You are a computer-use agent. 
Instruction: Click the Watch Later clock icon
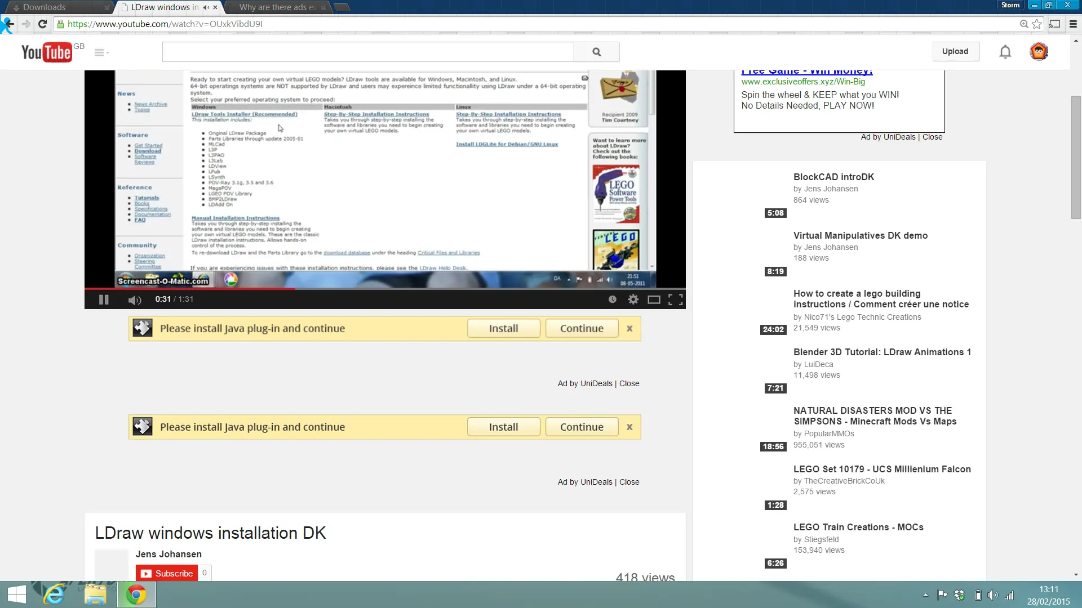tap(613, 299)
